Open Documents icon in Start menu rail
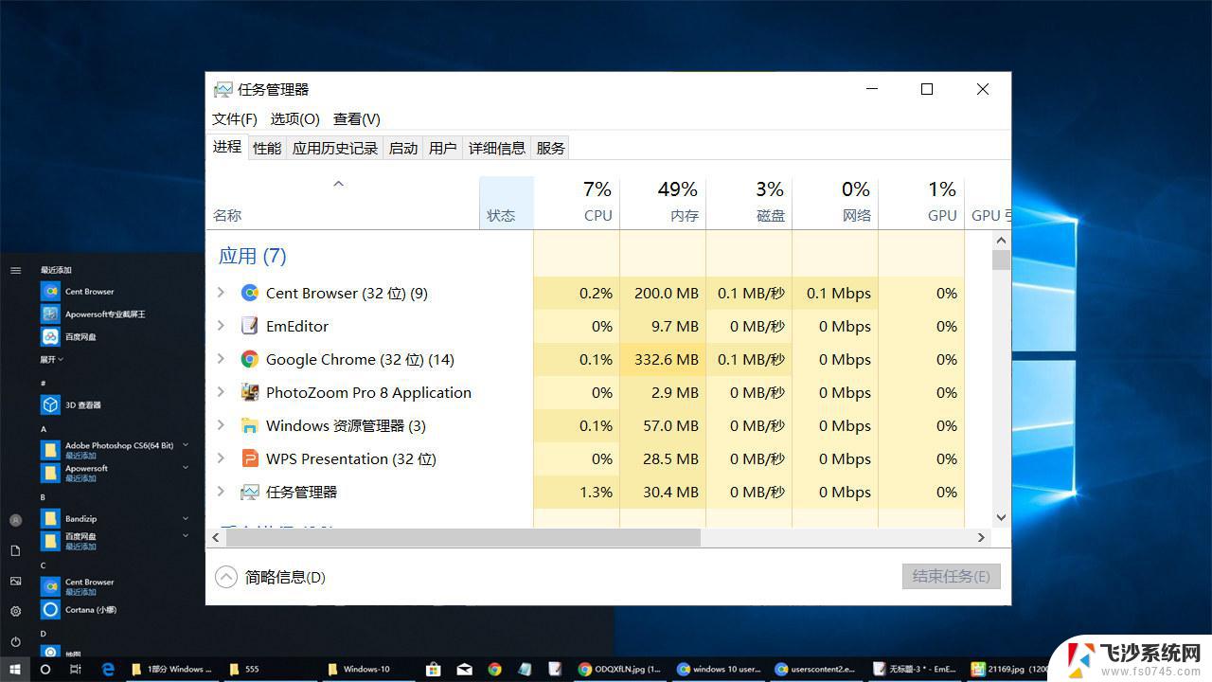The height and width of the screenshot is (682, 1212). click(15, 550)
